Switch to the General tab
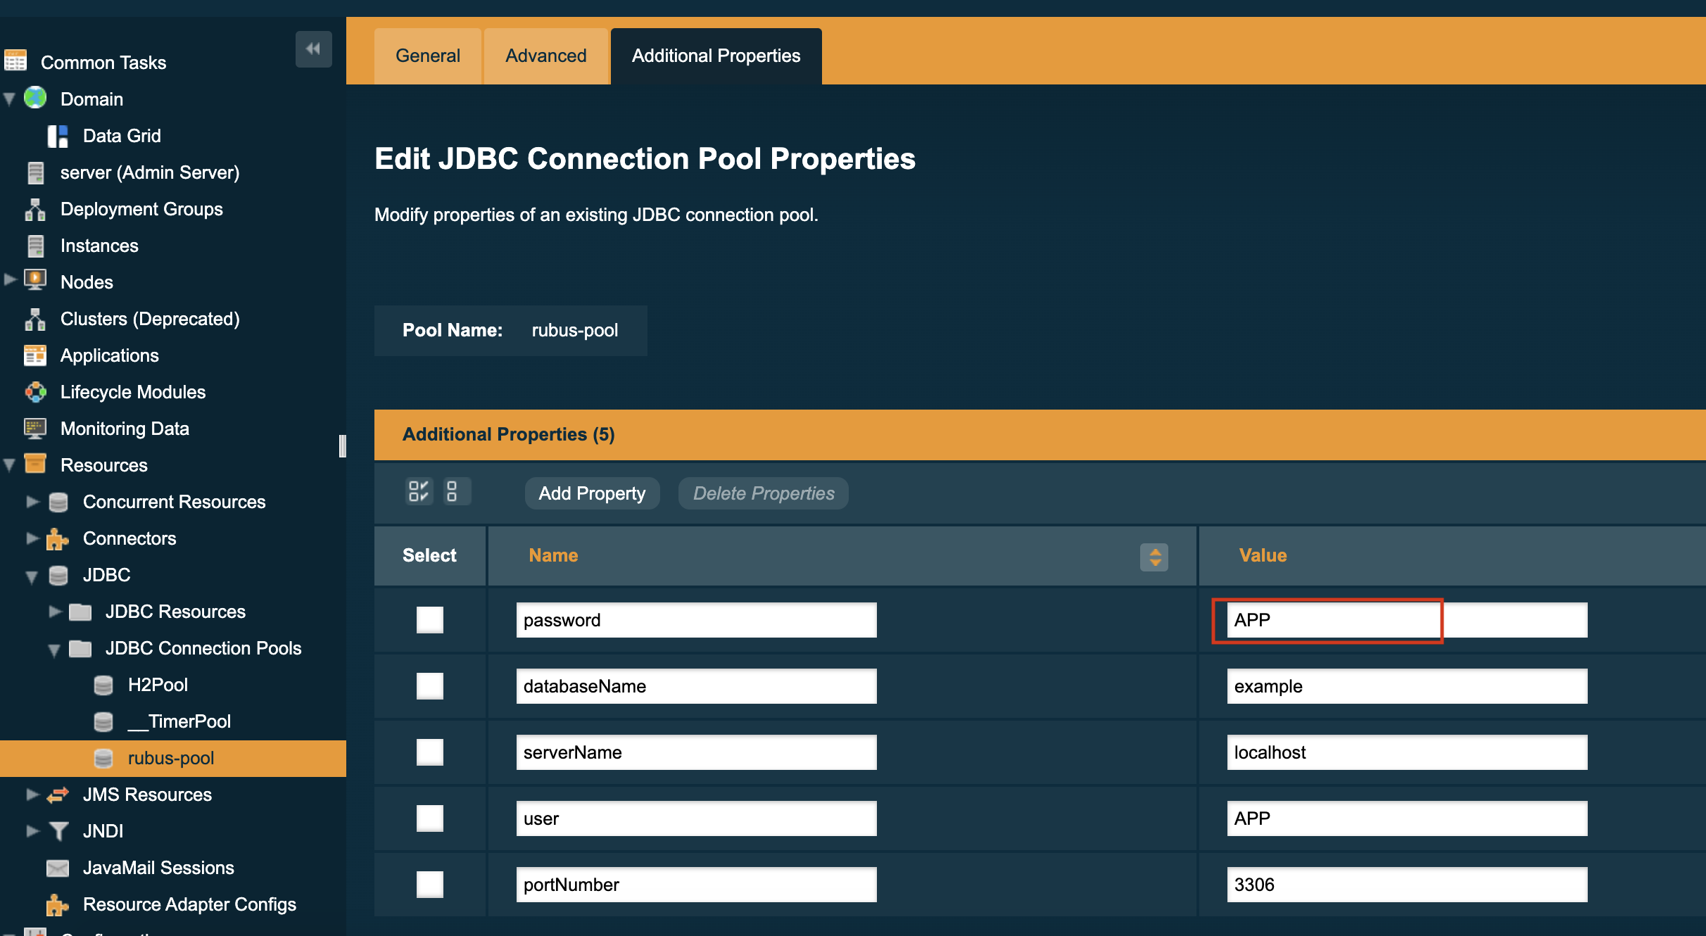The height and width of the screenshot is (936, 1706). coord(427,56)
